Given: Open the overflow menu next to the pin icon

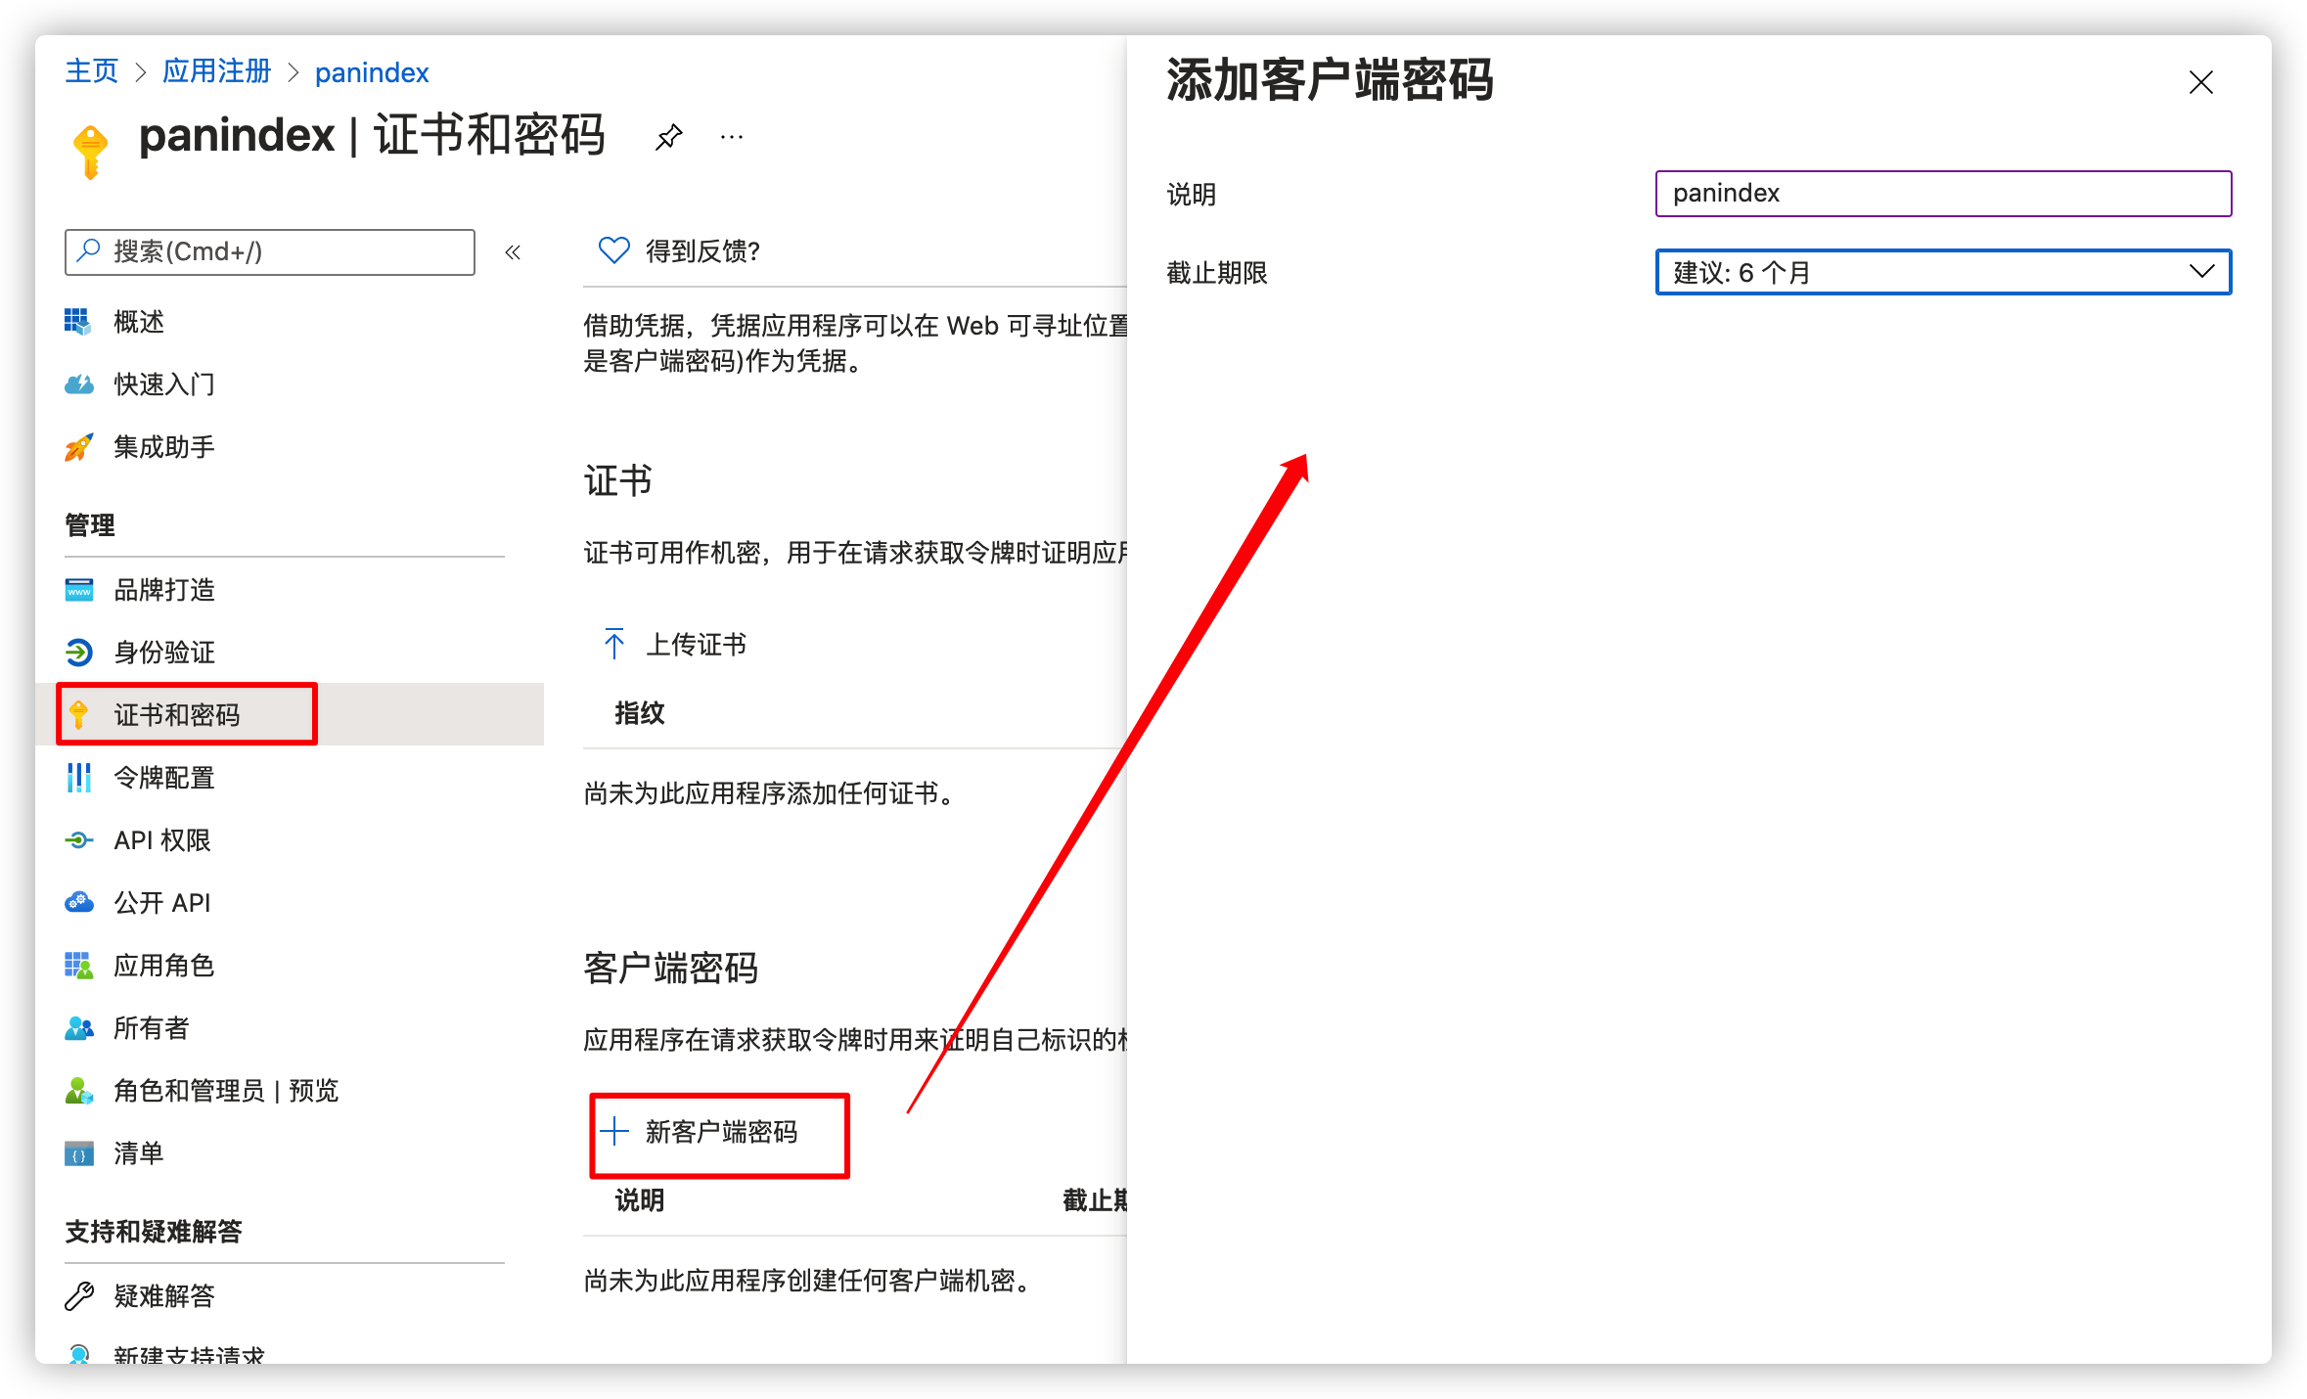Looking at the screenshot, I should click(x=731, y=137).
